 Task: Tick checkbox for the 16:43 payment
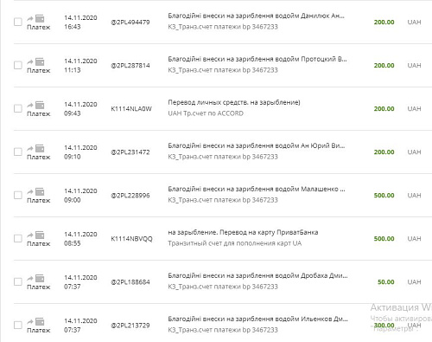coord(18,22)
